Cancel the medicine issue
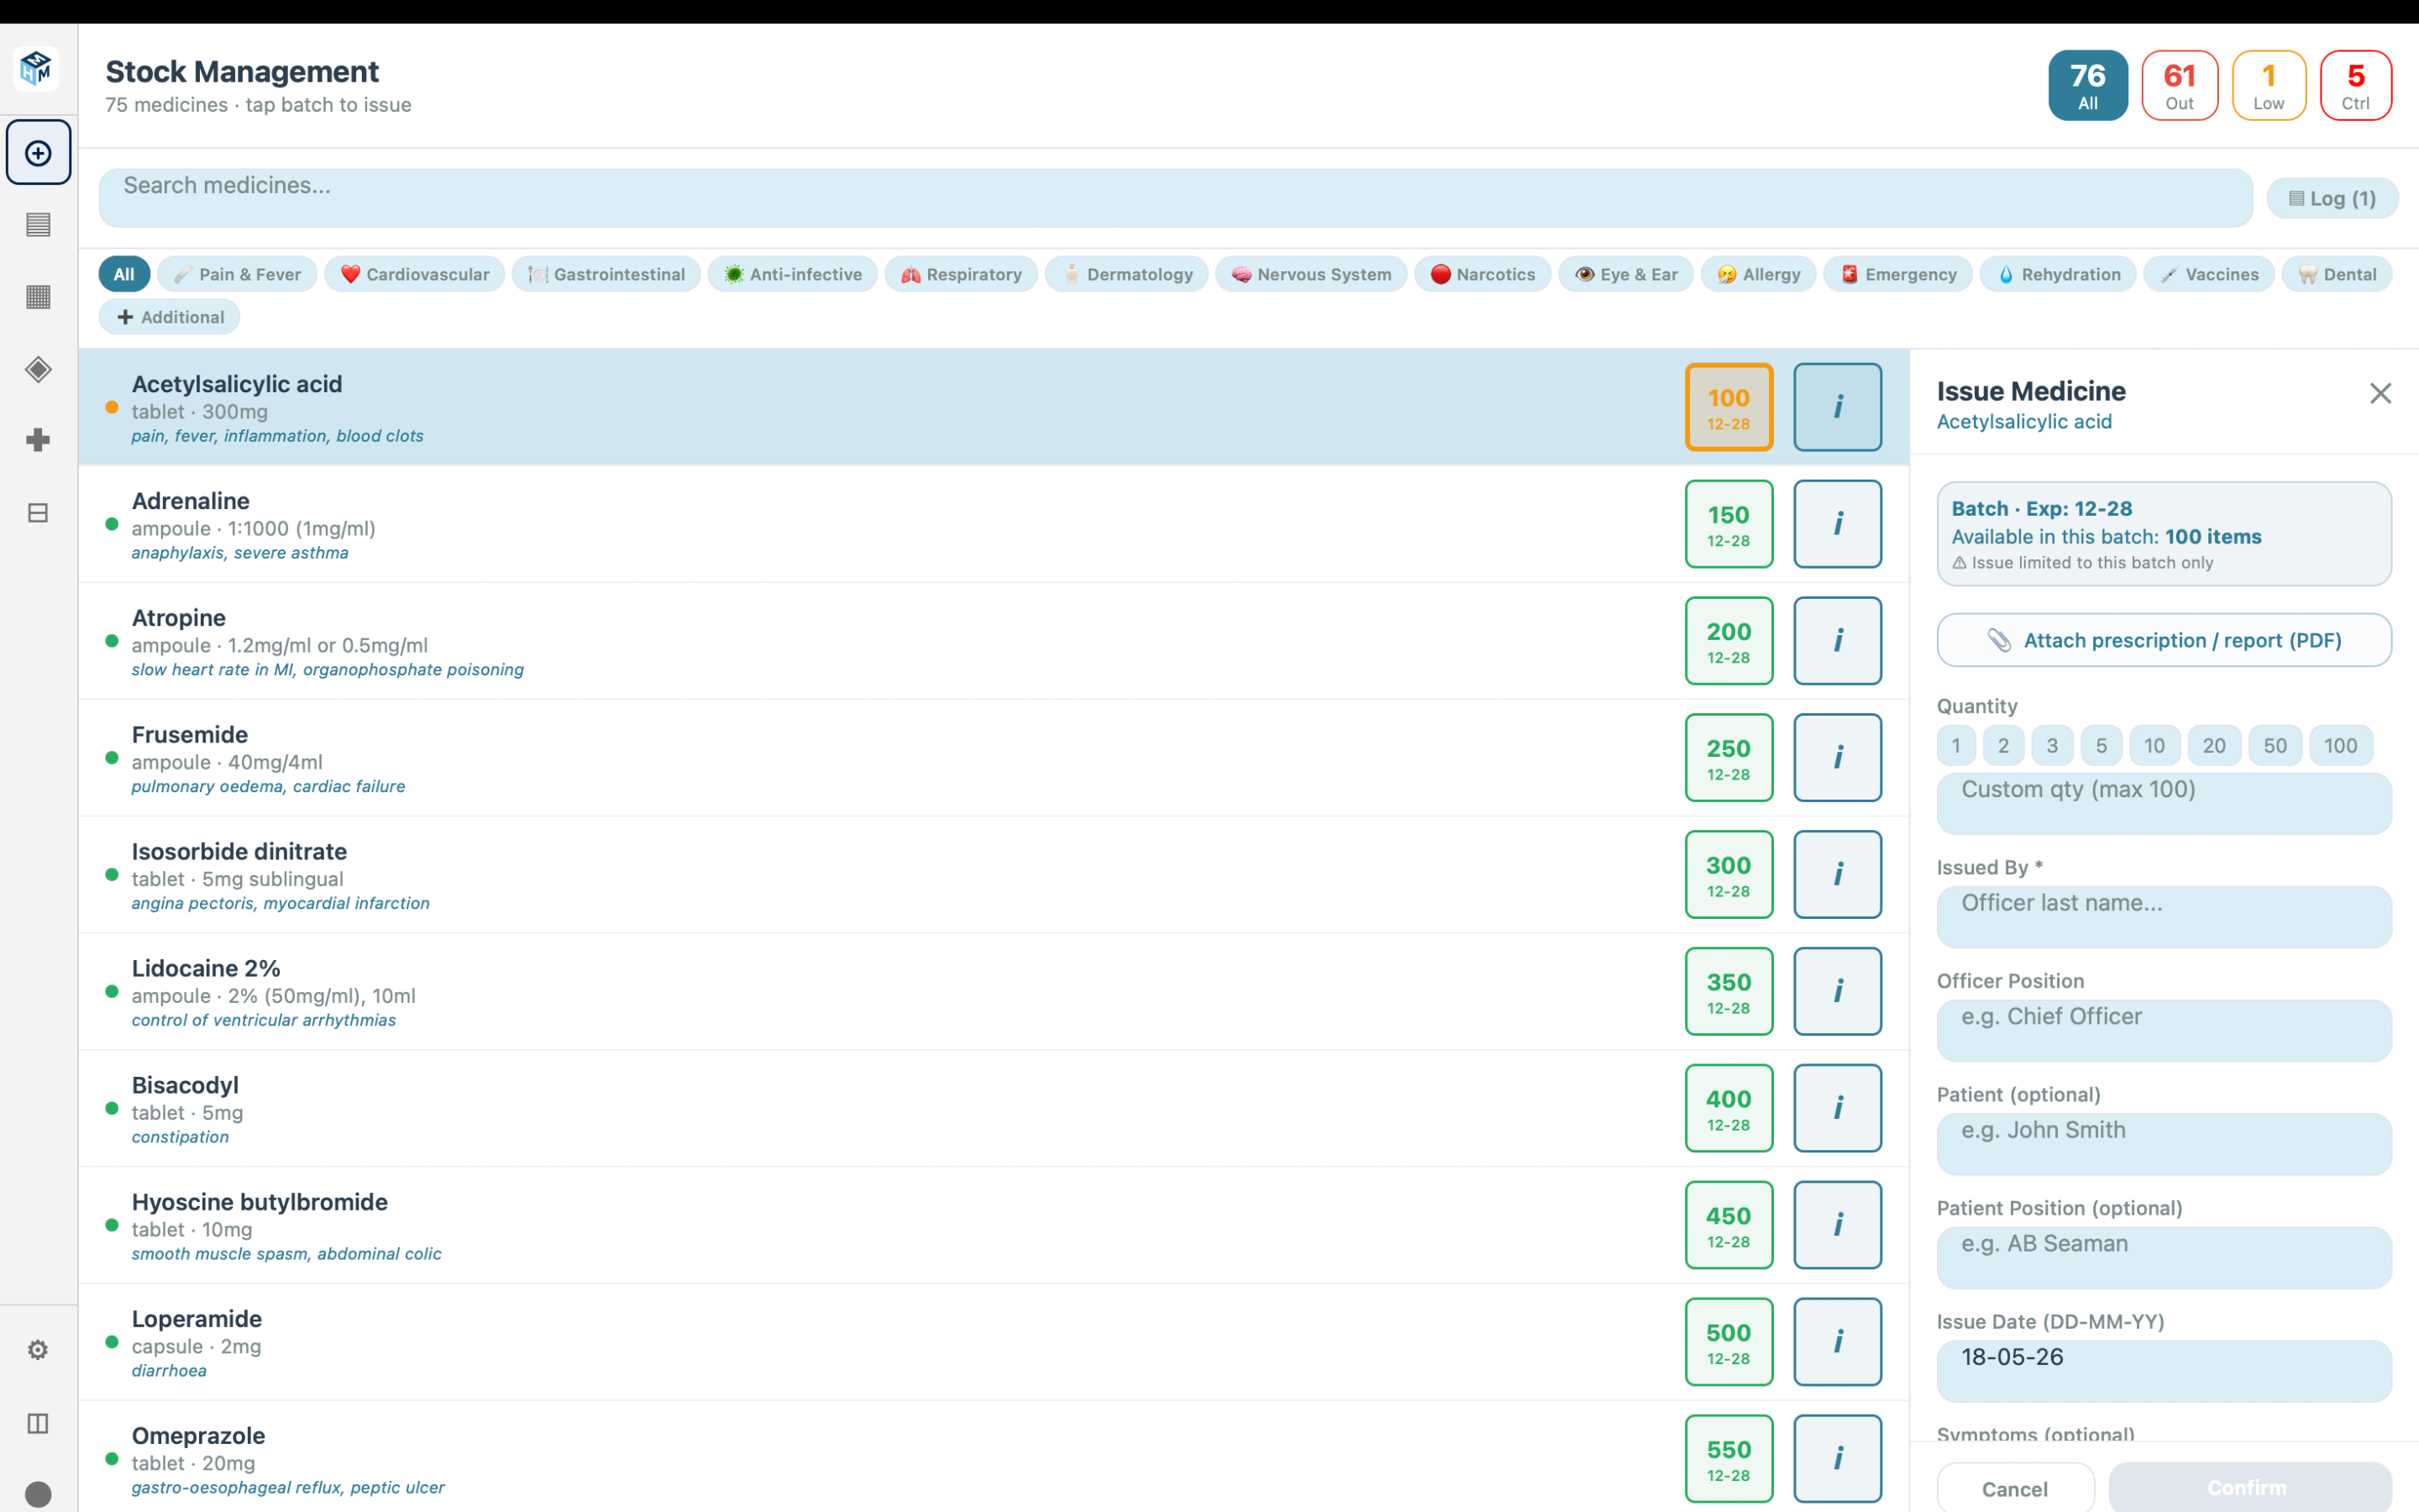This screenshot has width=2419, height=1512. [x=2014, y=1488]
